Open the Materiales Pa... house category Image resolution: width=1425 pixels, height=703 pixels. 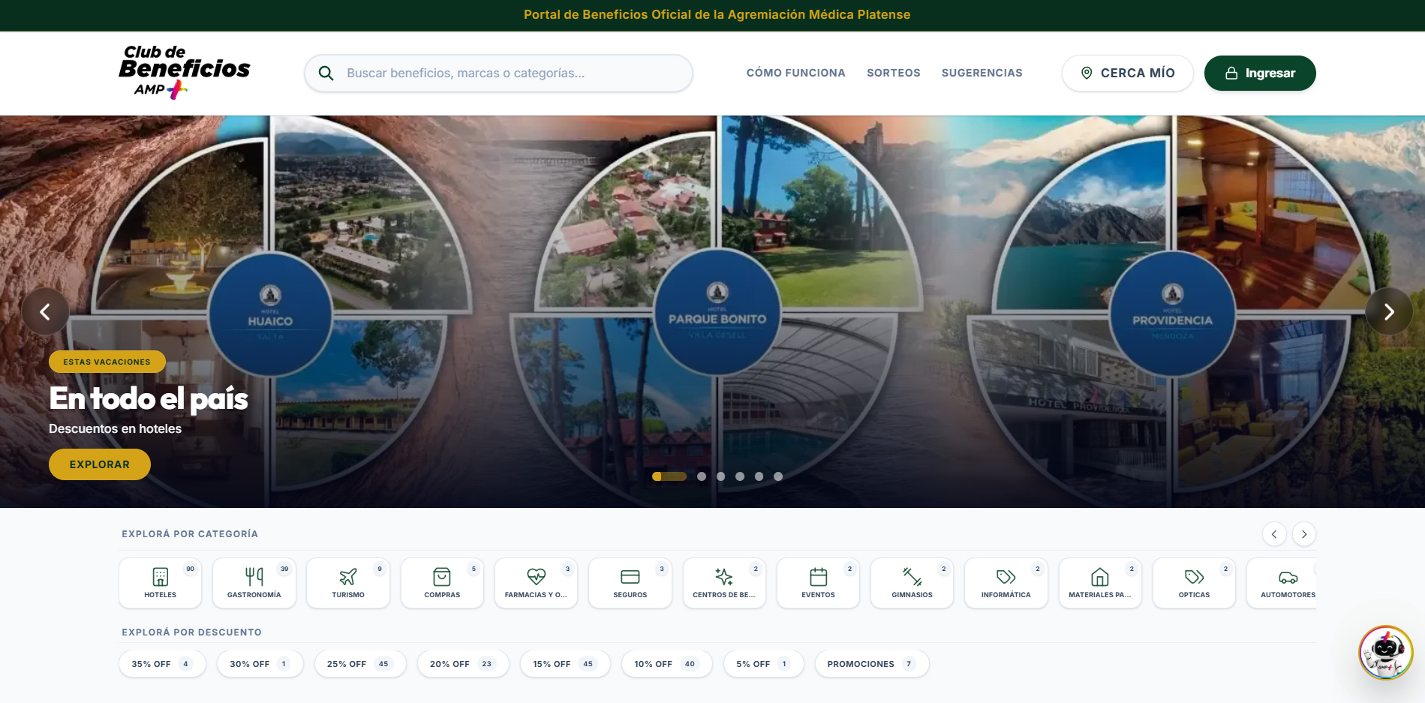pos(1100,583)
